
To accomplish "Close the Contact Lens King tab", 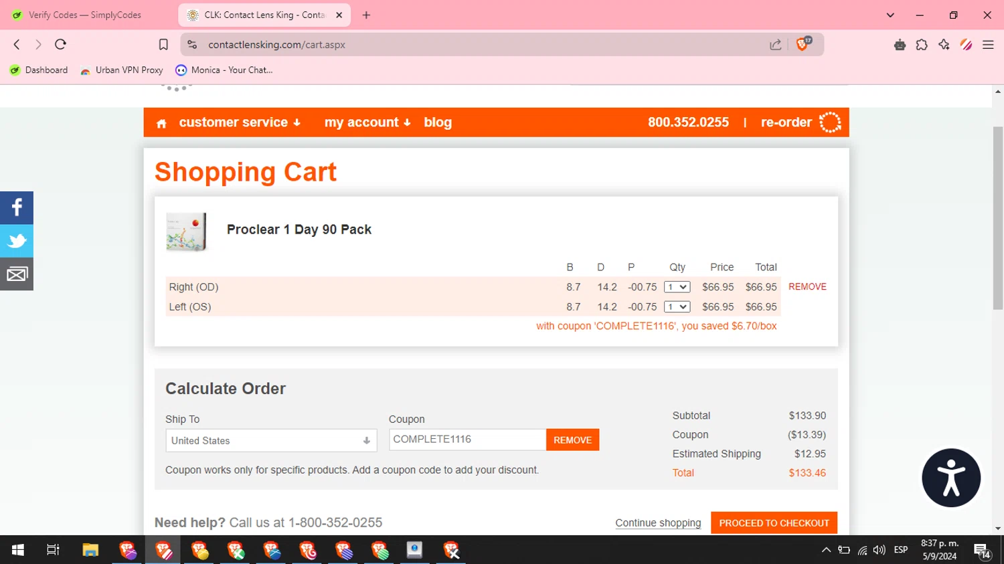I will tap(339, 15).
